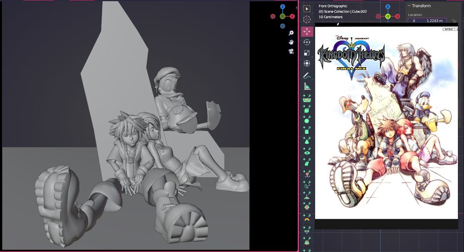Select the Move tool

(x=307, y=32)
